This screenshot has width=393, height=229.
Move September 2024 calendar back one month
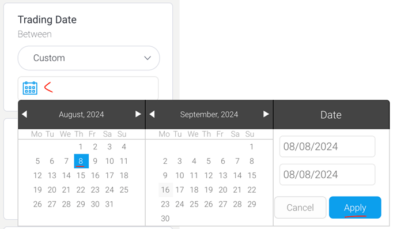[152, 114]
